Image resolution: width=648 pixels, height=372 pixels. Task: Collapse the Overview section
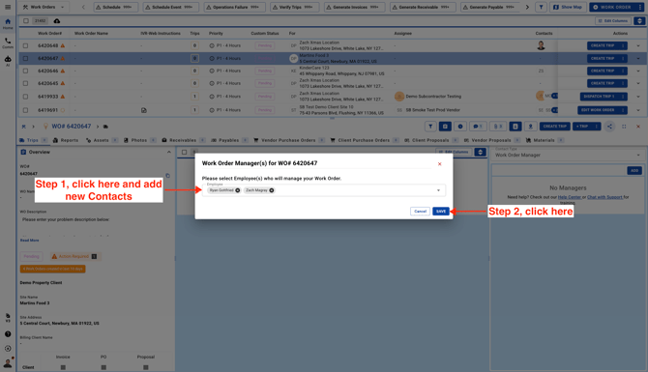(x=169, y=152)
